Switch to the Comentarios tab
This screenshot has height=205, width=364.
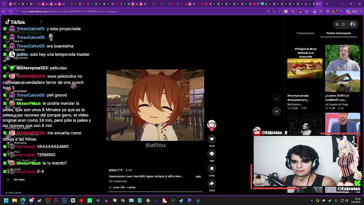(x=305, y=33)
